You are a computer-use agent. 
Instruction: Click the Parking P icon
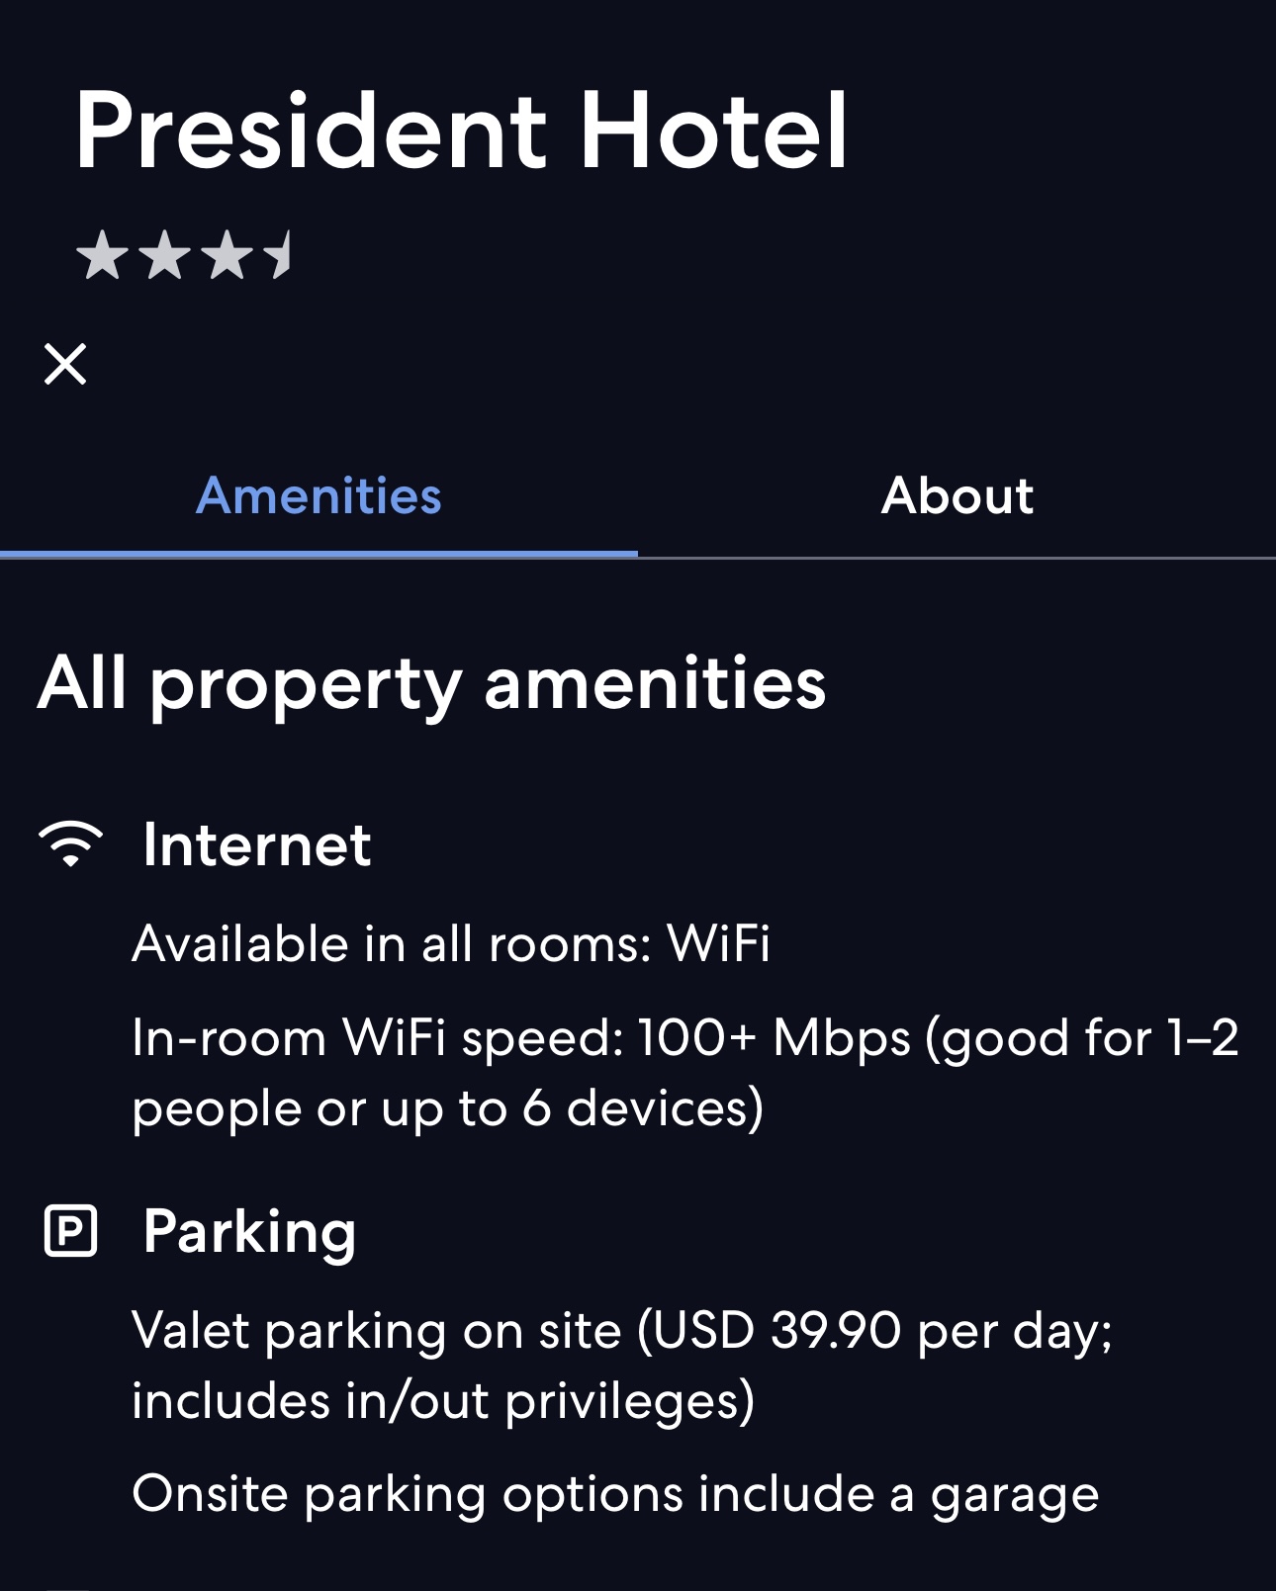coord(71,1231)
